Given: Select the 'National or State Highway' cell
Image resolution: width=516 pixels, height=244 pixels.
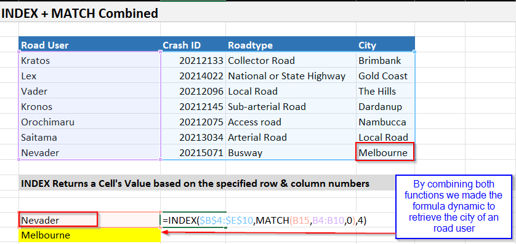Looking at the screenshot, I should pyautogui.click(x=291, y=76).
